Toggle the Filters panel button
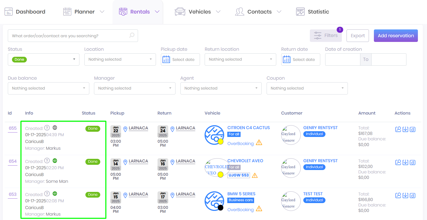Viewport: 427px width, 220px height. coord(325,36)
